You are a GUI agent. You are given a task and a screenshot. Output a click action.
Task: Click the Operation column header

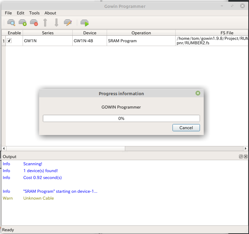click(x=141, y=33)
